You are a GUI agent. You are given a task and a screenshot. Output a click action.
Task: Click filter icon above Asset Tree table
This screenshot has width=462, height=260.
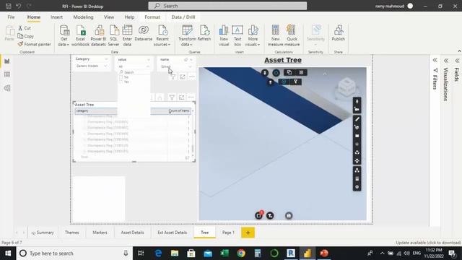point(172,97)
